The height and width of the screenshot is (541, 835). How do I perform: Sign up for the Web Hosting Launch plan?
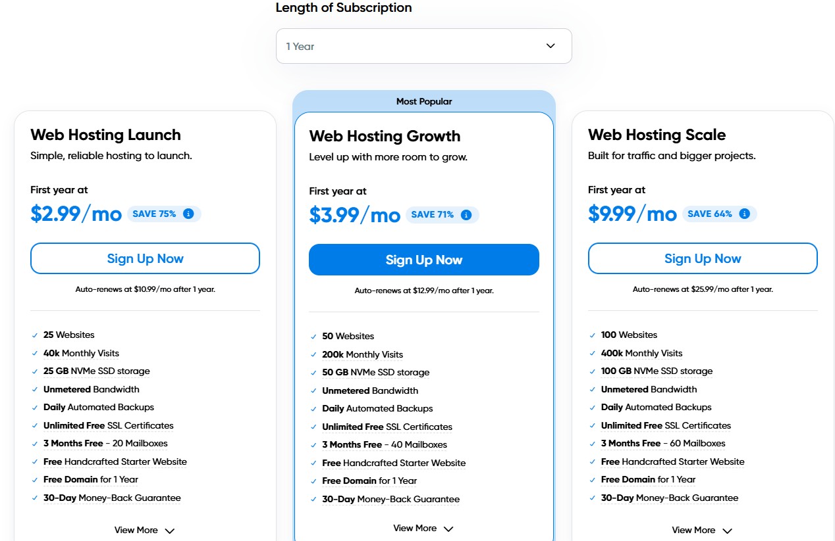tap(145, 258)
